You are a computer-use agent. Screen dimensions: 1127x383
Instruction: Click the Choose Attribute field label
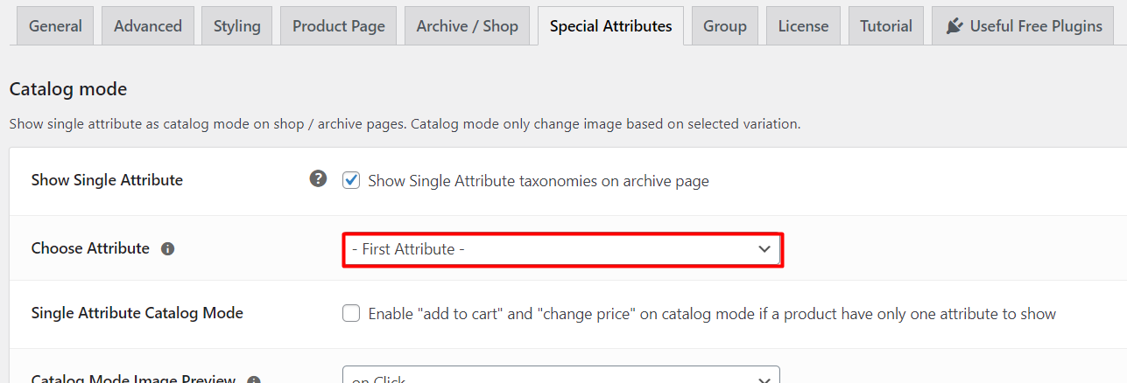point(90,248)
